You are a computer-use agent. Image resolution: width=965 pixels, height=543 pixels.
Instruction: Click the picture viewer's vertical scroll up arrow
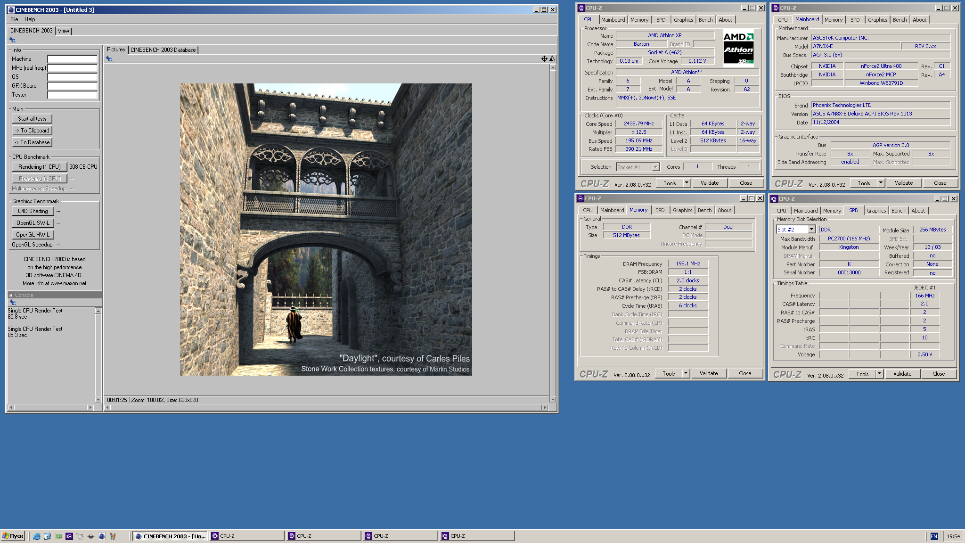pyautogui.click(x=553, y=67)
